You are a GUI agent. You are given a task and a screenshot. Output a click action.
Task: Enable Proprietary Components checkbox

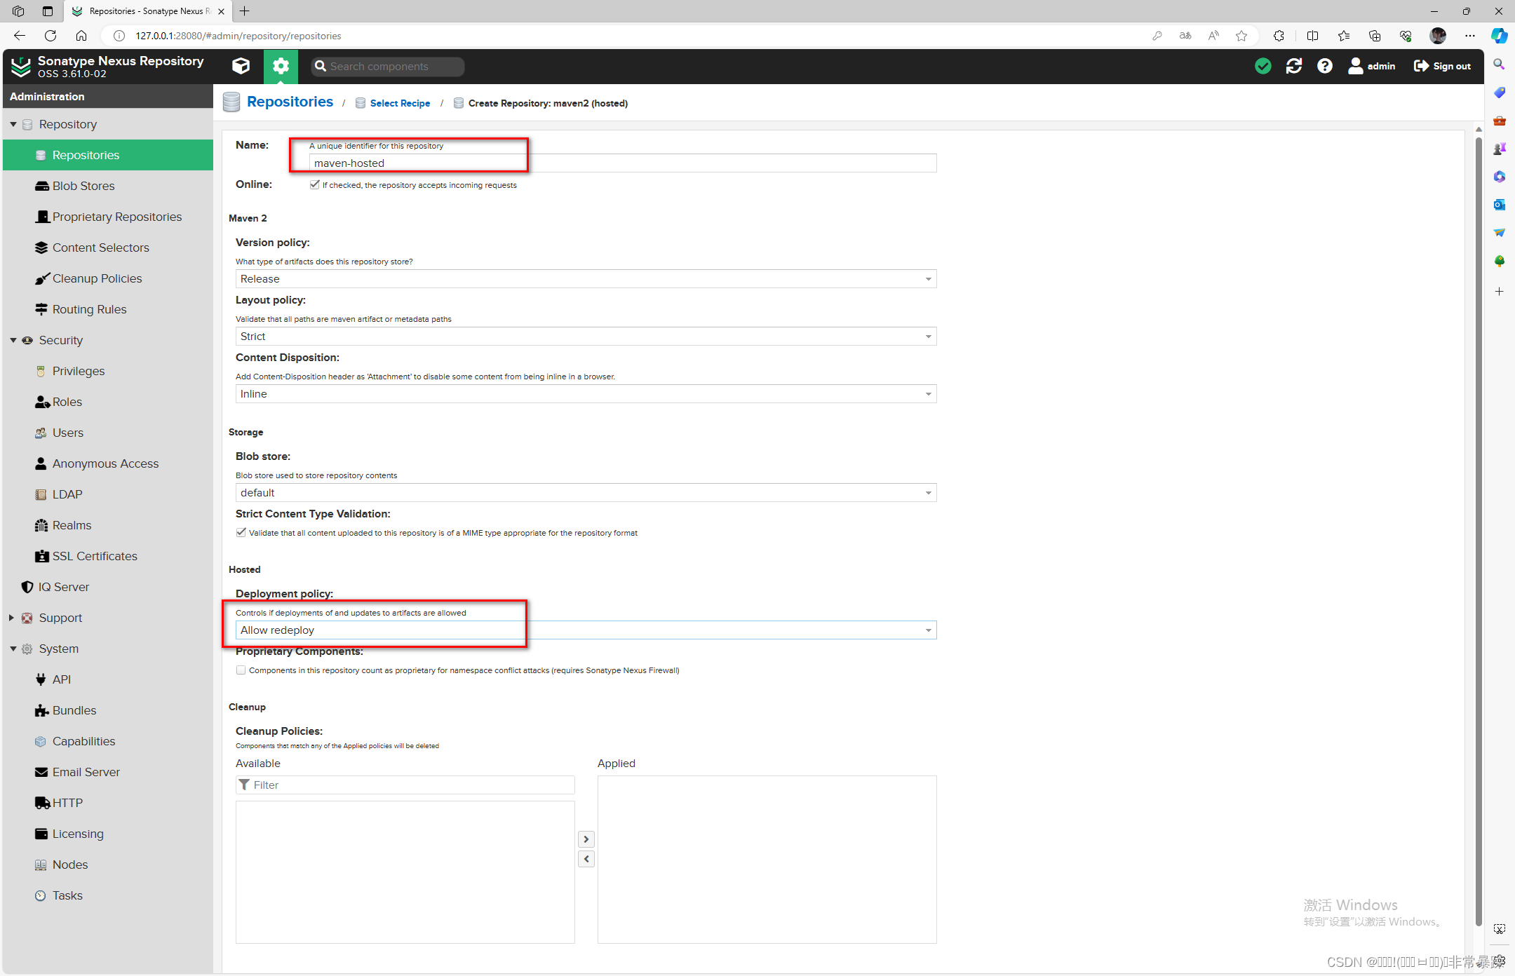click(241, 670)
